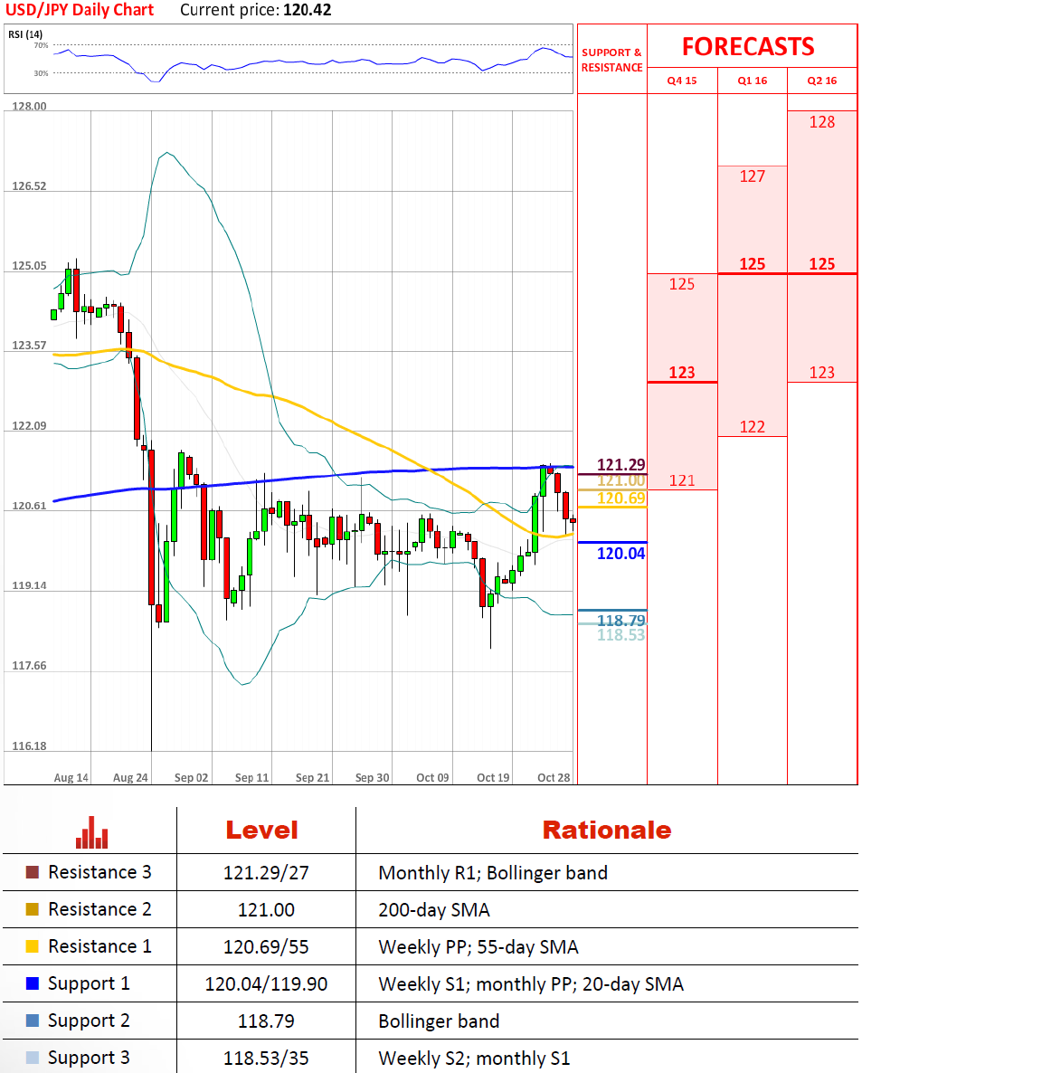The width and height of the screenshot is (1042, 1073).
Task: Click the 121.29 resistance level marker
Action: coord(620,465)
